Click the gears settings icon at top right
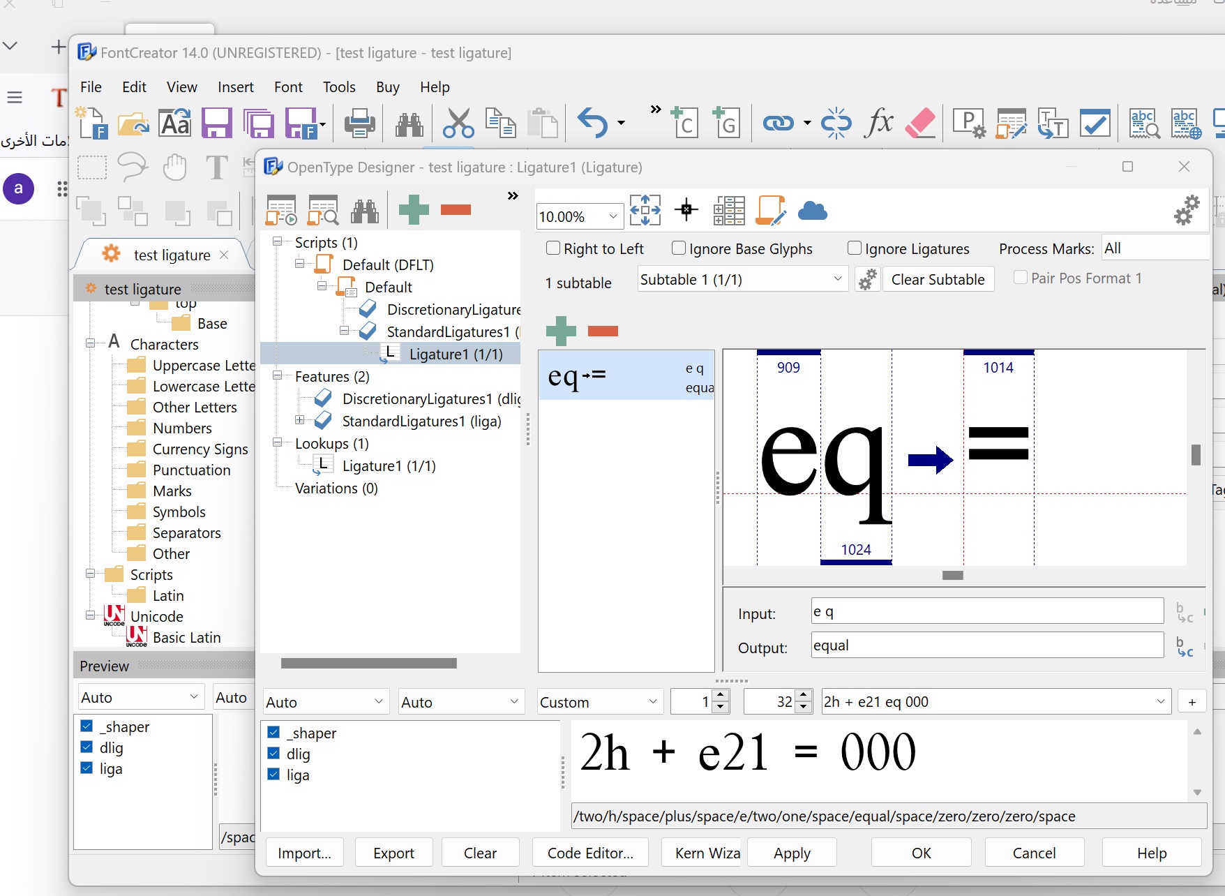 click(x=1187, y=210)
